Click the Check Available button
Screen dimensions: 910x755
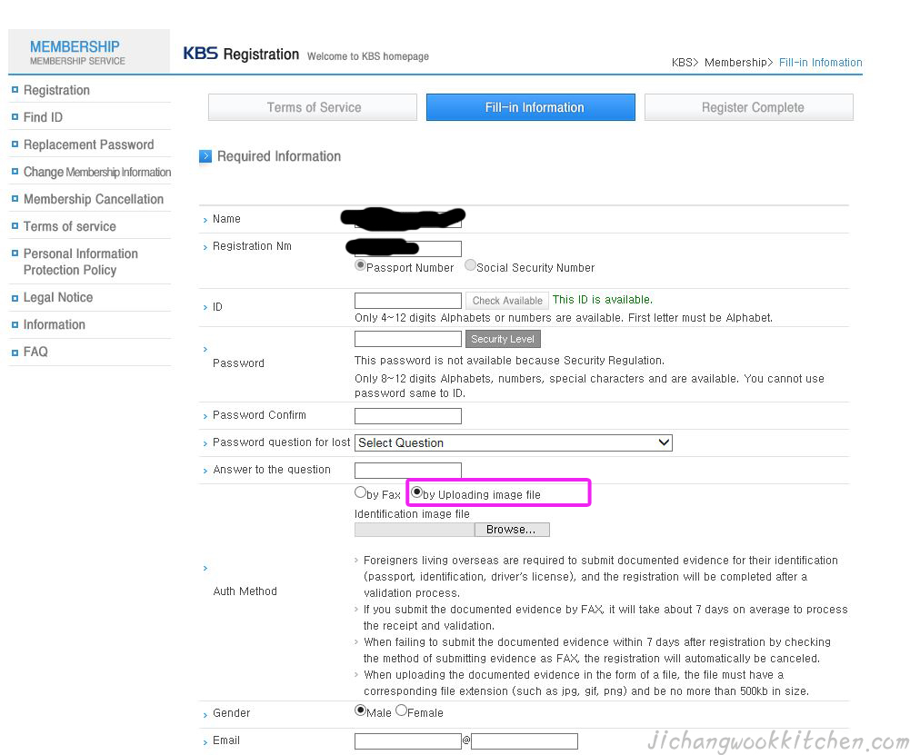point(506,301)
